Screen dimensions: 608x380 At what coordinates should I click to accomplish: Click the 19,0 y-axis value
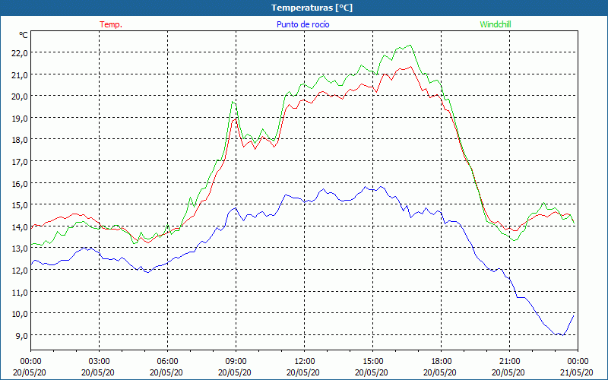20,119
